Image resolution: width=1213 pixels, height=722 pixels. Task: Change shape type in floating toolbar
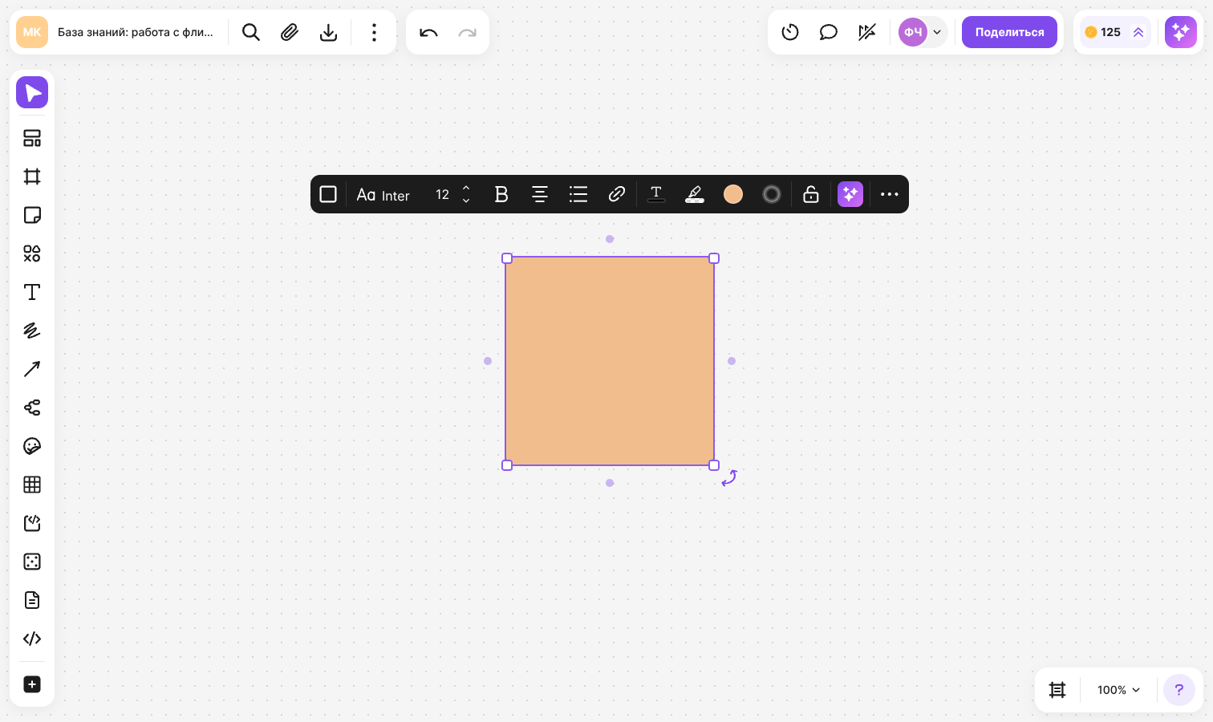(328, 194)
